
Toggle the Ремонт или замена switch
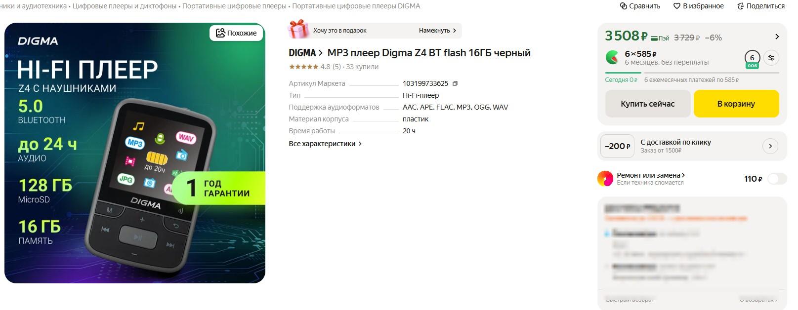tap(777, 179)
